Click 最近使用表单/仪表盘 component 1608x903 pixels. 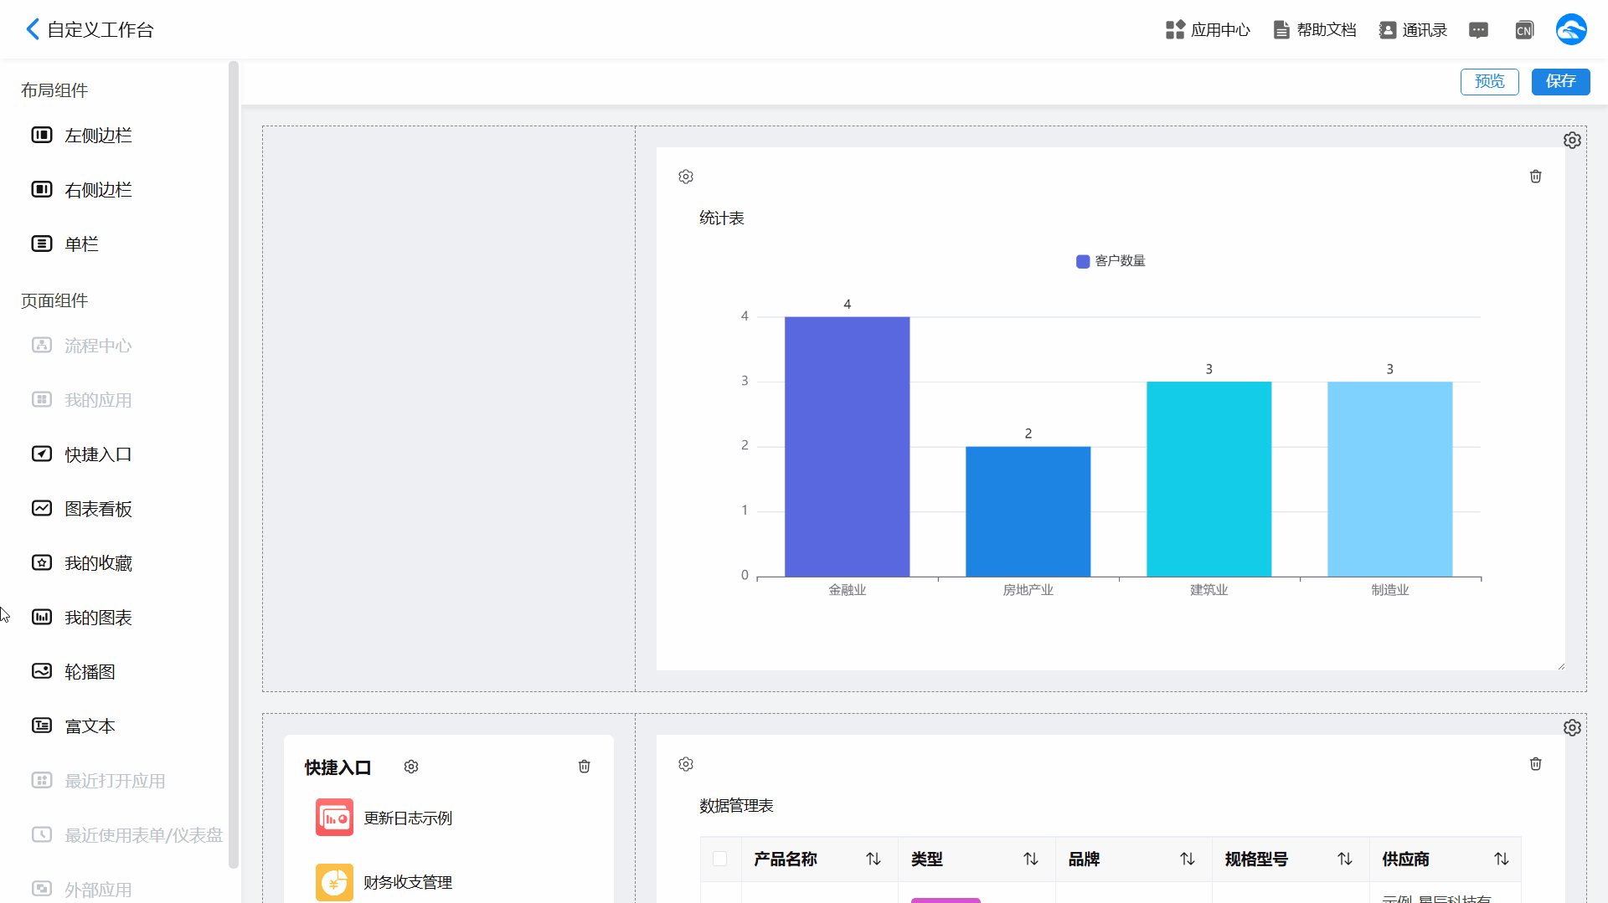(x=127, y=835)
